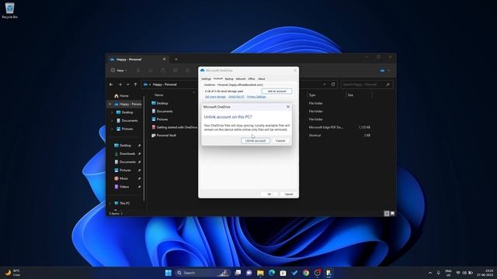The height and width of the screenshot is (279, 497).
Task: Switch to the Backup tab in OneDrive
Action: pos(229,79)
